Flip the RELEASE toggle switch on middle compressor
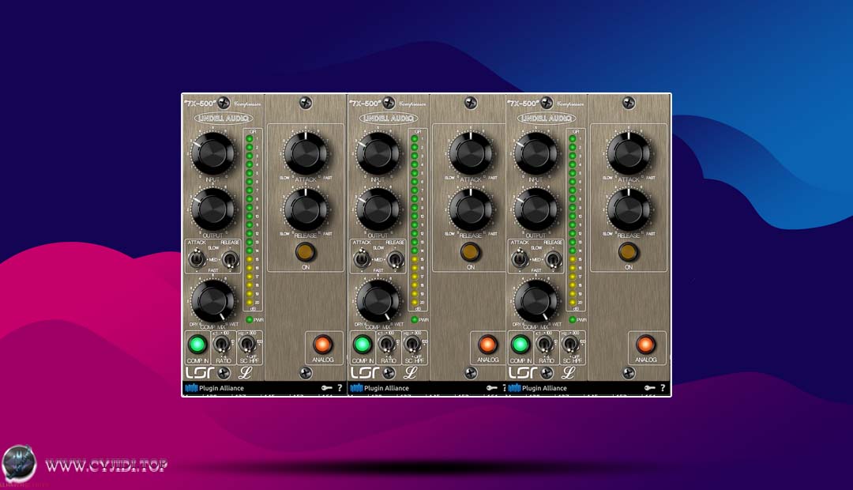The image size is (853, 490). point(396,259)
